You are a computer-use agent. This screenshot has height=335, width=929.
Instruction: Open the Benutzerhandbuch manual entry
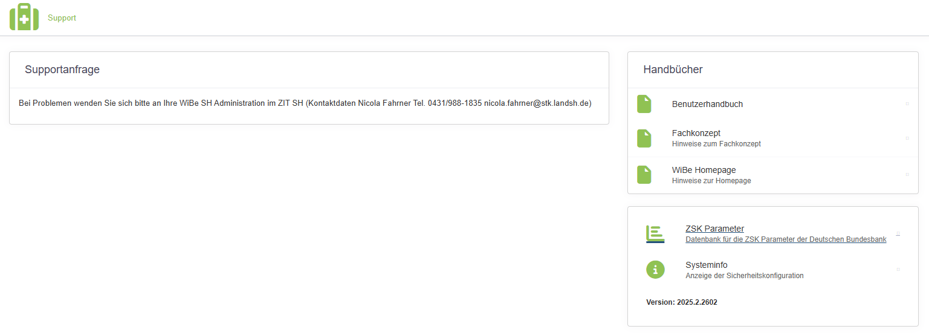point(707,104)
